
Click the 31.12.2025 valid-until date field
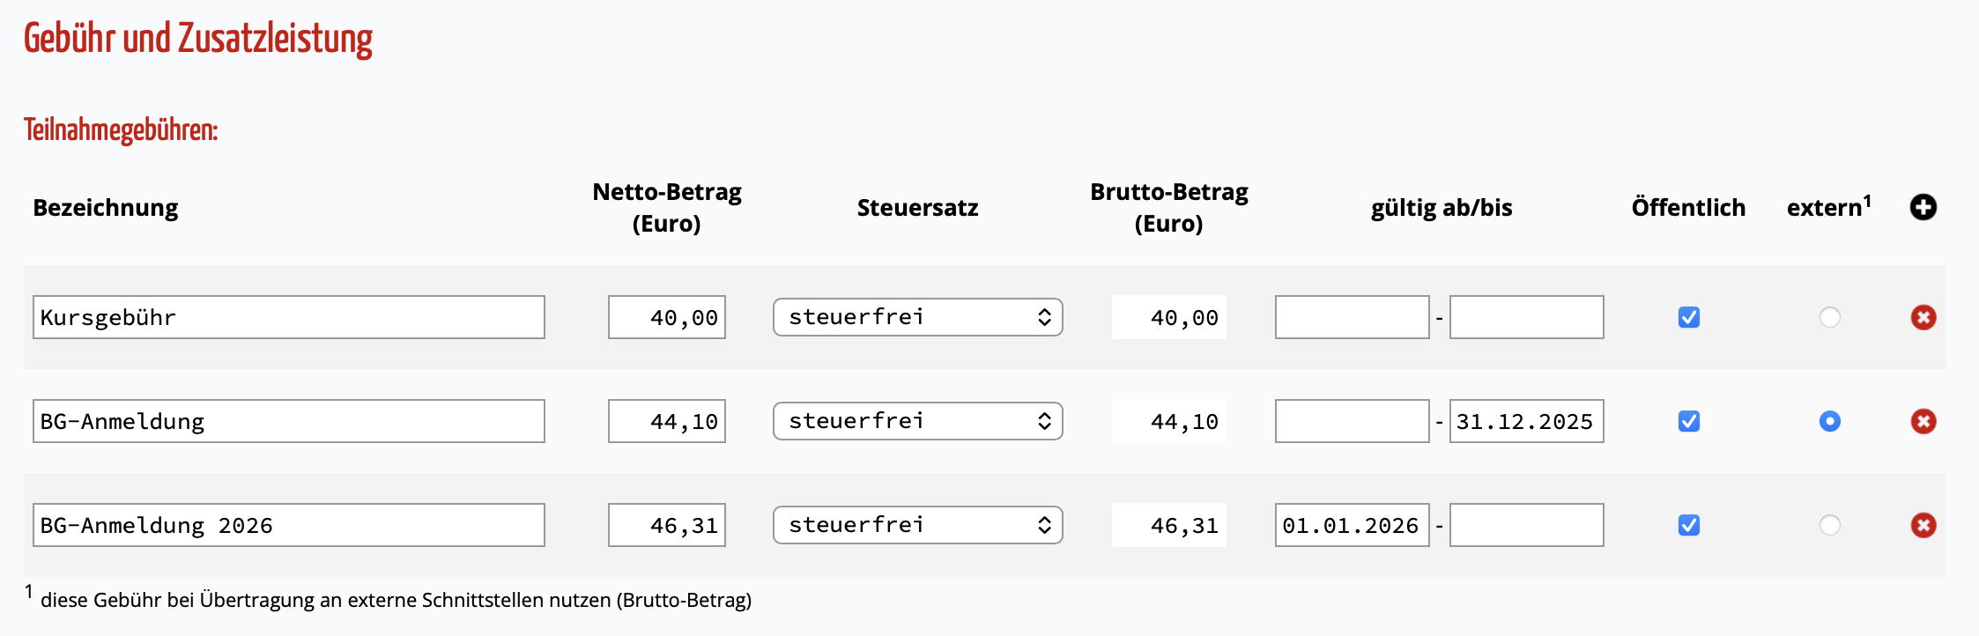pyautogui.click(x=1526, y=421)
